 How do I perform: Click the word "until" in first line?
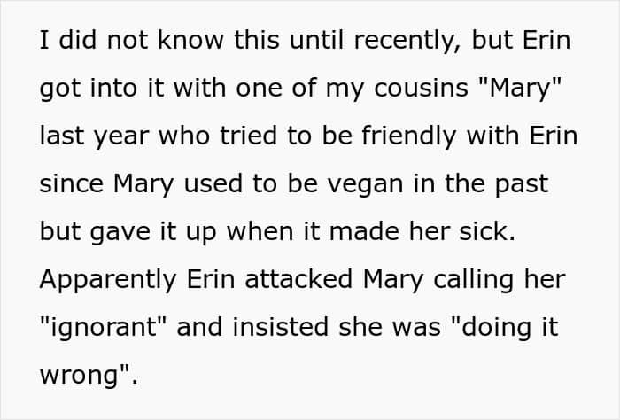pyautogui.click(x=317, y=40)
